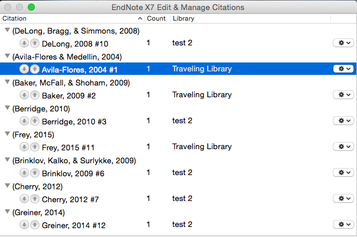Move Berridge, 2010 #3 citation down
The height and width of the screenshot is (237, 357).
click(24, 121)
